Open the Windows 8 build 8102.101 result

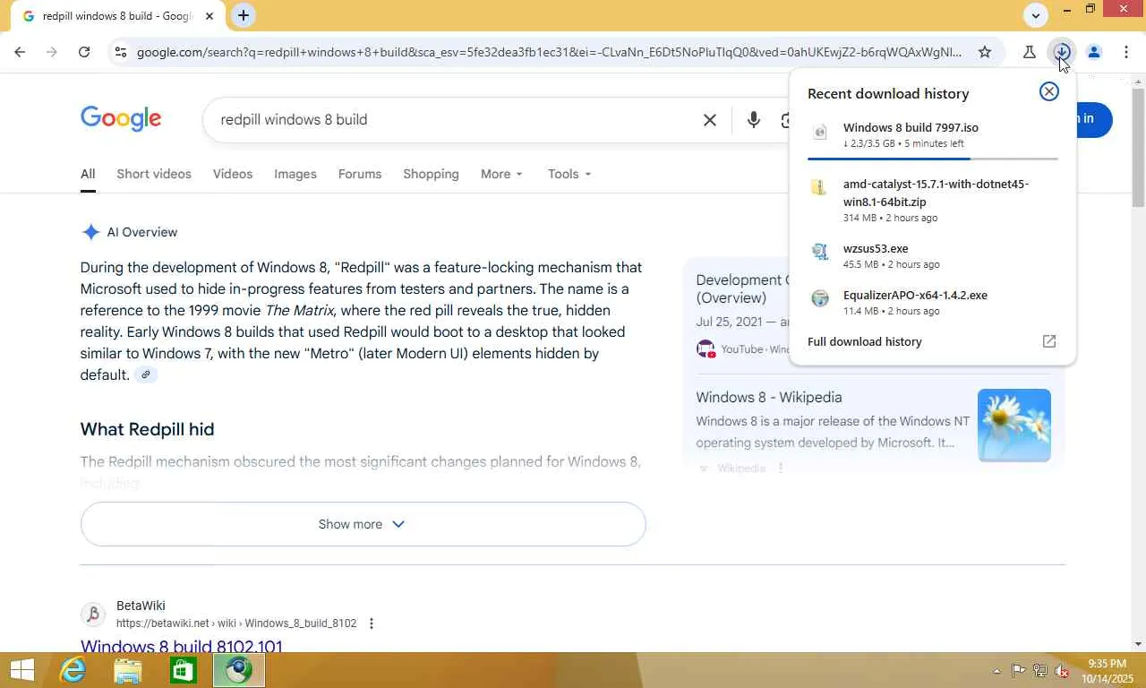(182, 646)
